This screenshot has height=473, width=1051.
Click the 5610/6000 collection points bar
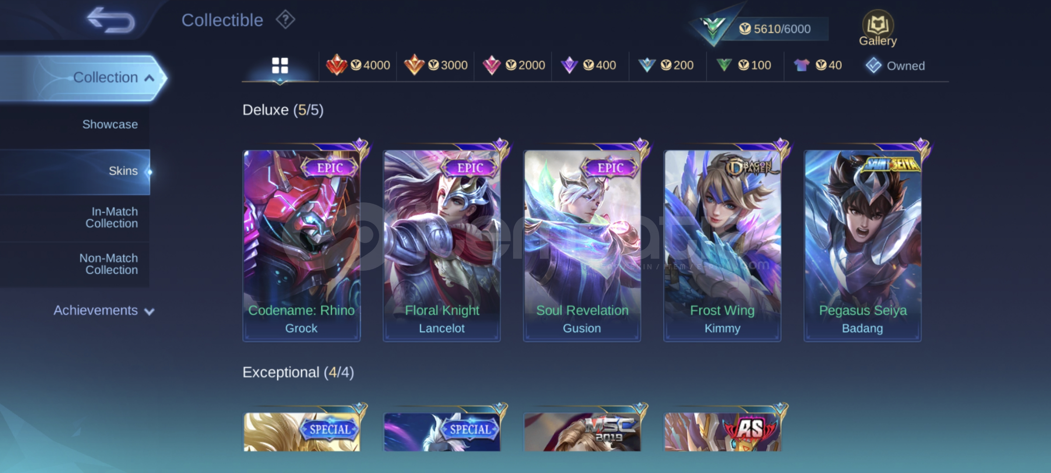tap(775, 29)
